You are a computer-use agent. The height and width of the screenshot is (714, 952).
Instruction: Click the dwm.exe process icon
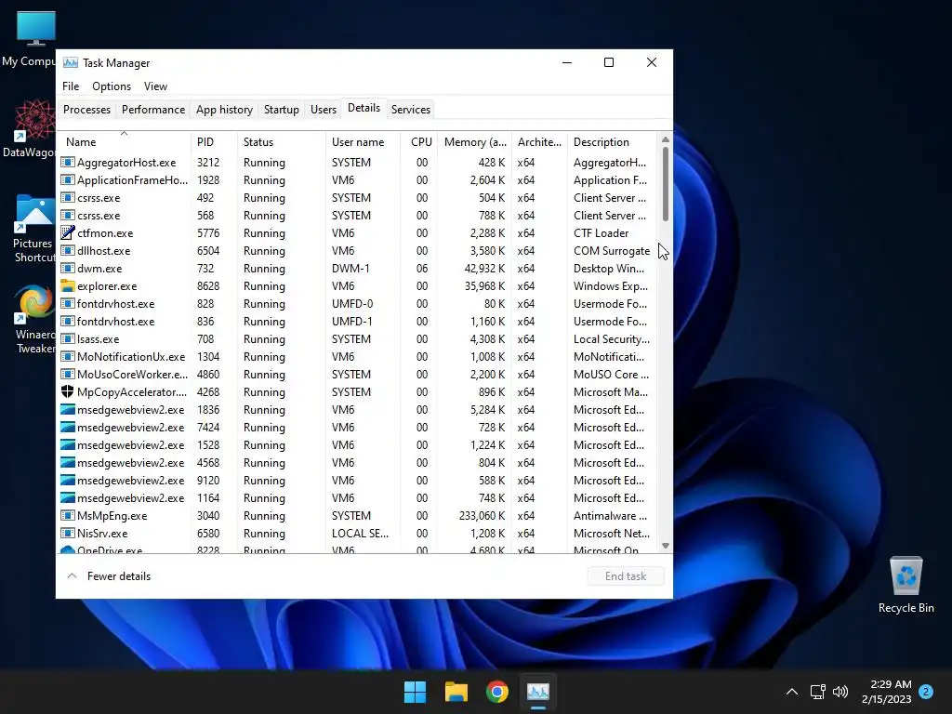pos(67,269)
